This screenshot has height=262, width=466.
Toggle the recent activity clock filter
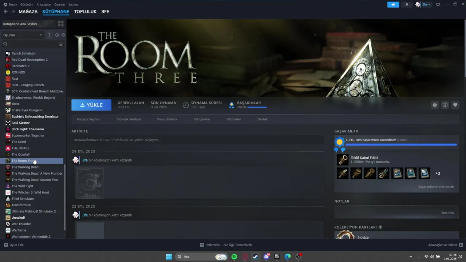[x=57, y=35]
